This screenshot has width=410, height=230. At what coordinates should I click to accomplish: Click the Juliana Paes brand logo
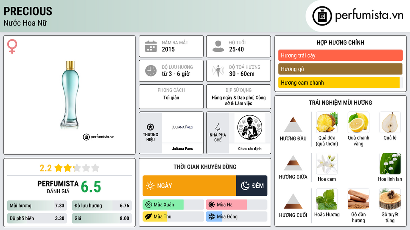(x=183, y=127)
